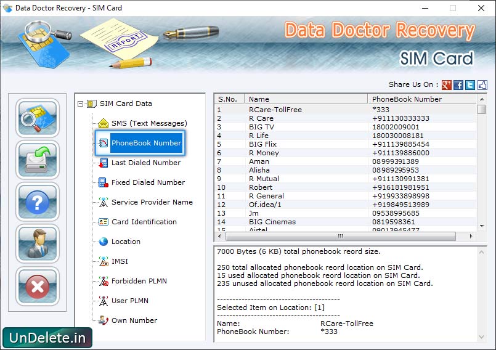Select the R Life contact row
496x350 pixels.
346,136
